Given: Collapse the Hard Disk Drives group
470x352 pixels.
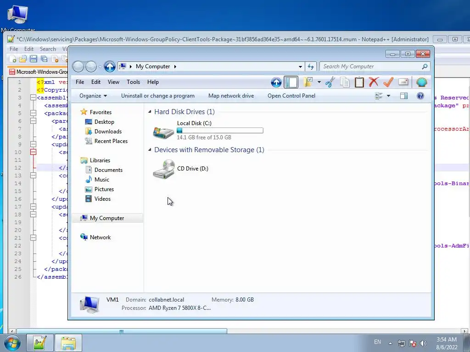Looking at the screenshot, I should [x=150, y=112].
